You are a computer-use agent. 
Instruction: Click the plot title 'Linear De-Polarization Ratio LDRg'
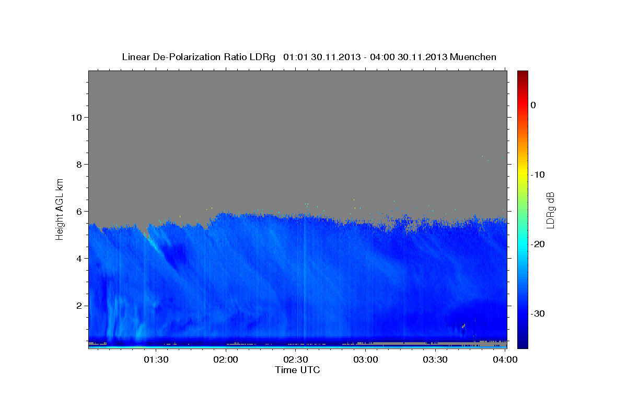tap(199, 57)
